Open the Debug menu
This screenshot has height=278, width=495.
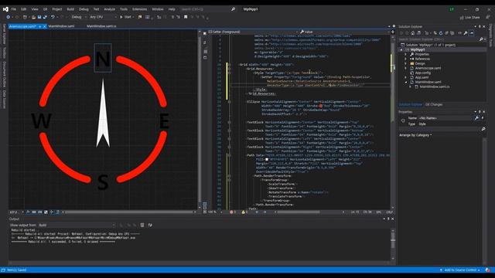(84, 9)
